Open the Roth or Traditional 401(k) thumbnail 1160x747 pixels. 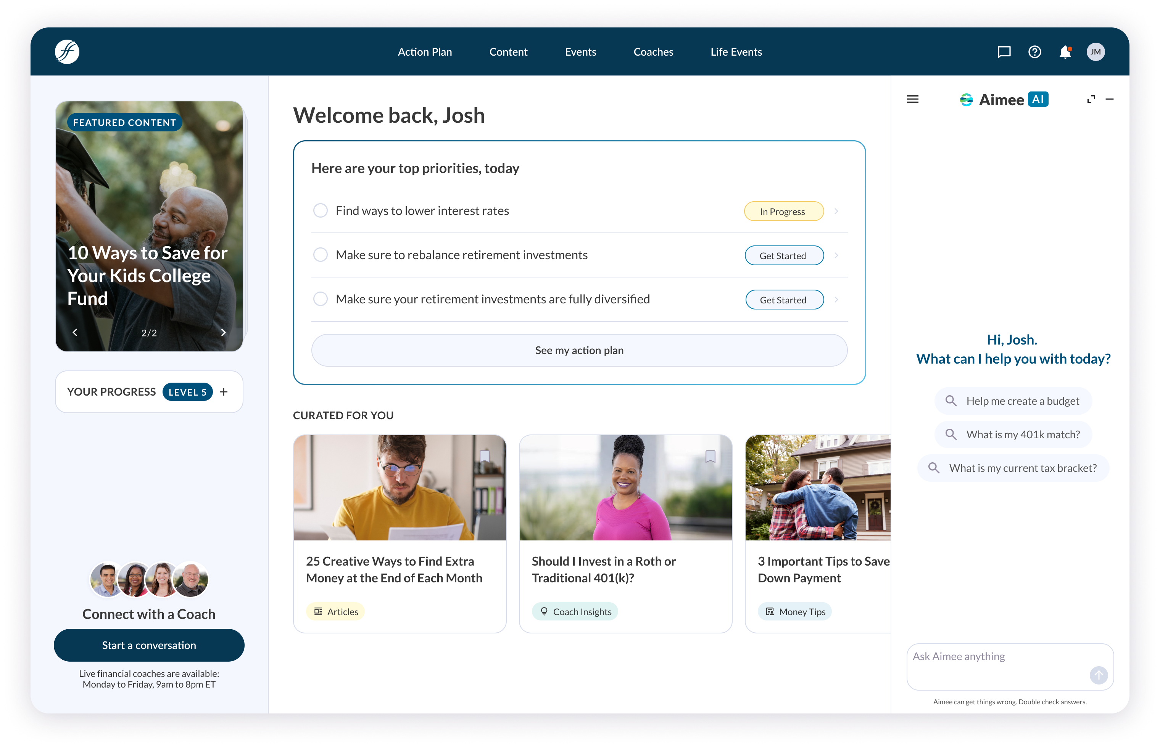625,487
